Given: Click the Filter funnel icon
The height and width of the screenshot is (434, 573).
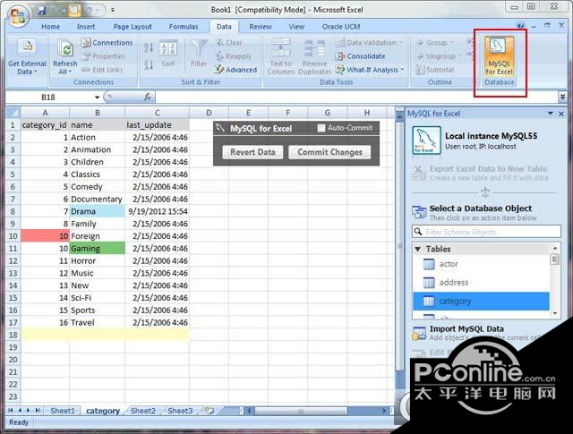Looking at the screenshot, I should (199, 48).
